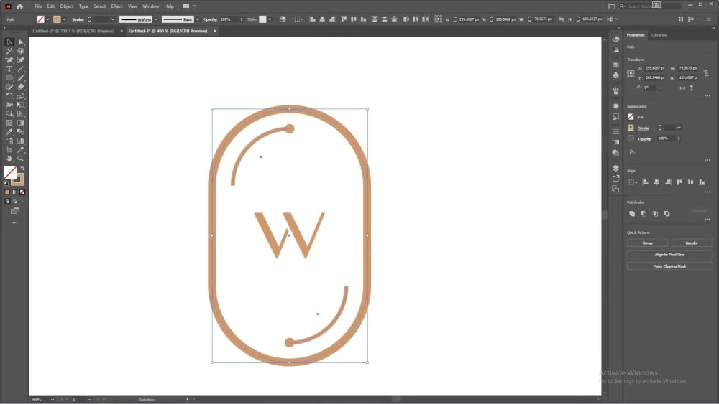Select the Lasso tool
719x404 pixels.
click(x=21, y=51)
